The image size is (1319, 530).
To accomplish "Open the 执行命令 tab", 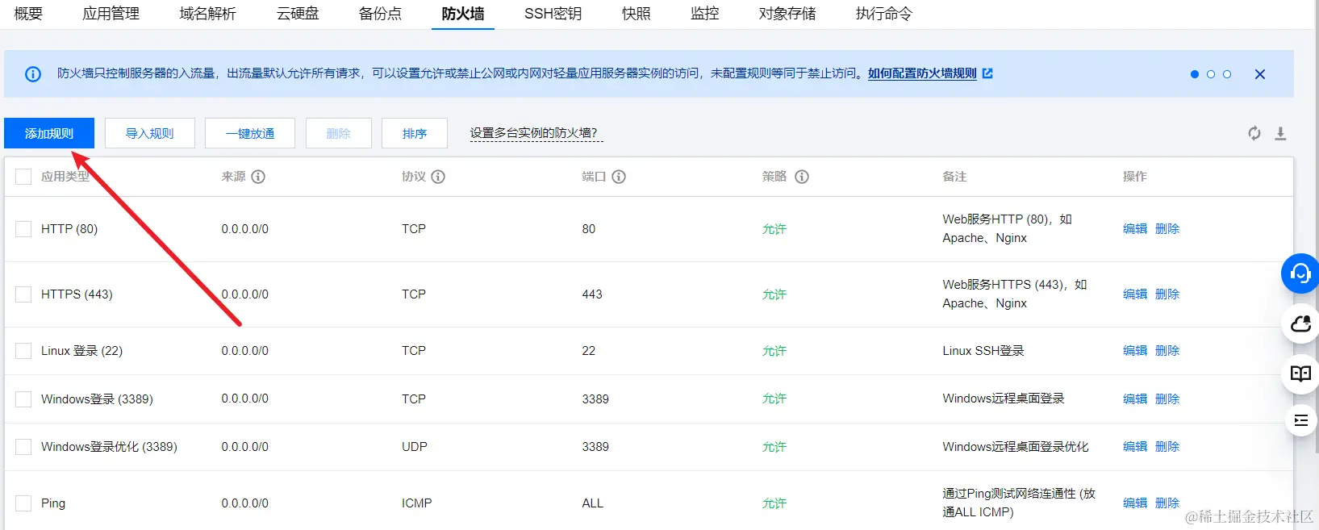I will coord(884,14).
